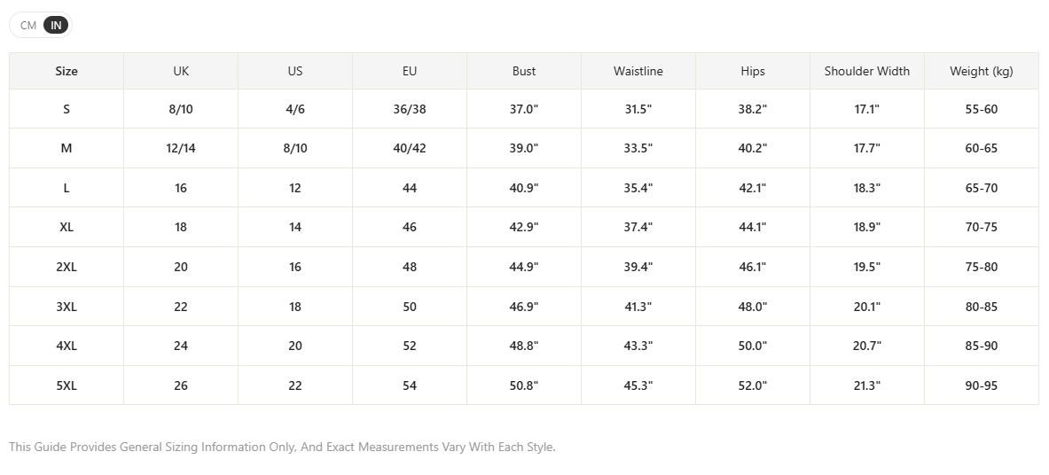Select the IN unit option
The height and width of the screenshot is (475, 1049).
tap(56, 26)
